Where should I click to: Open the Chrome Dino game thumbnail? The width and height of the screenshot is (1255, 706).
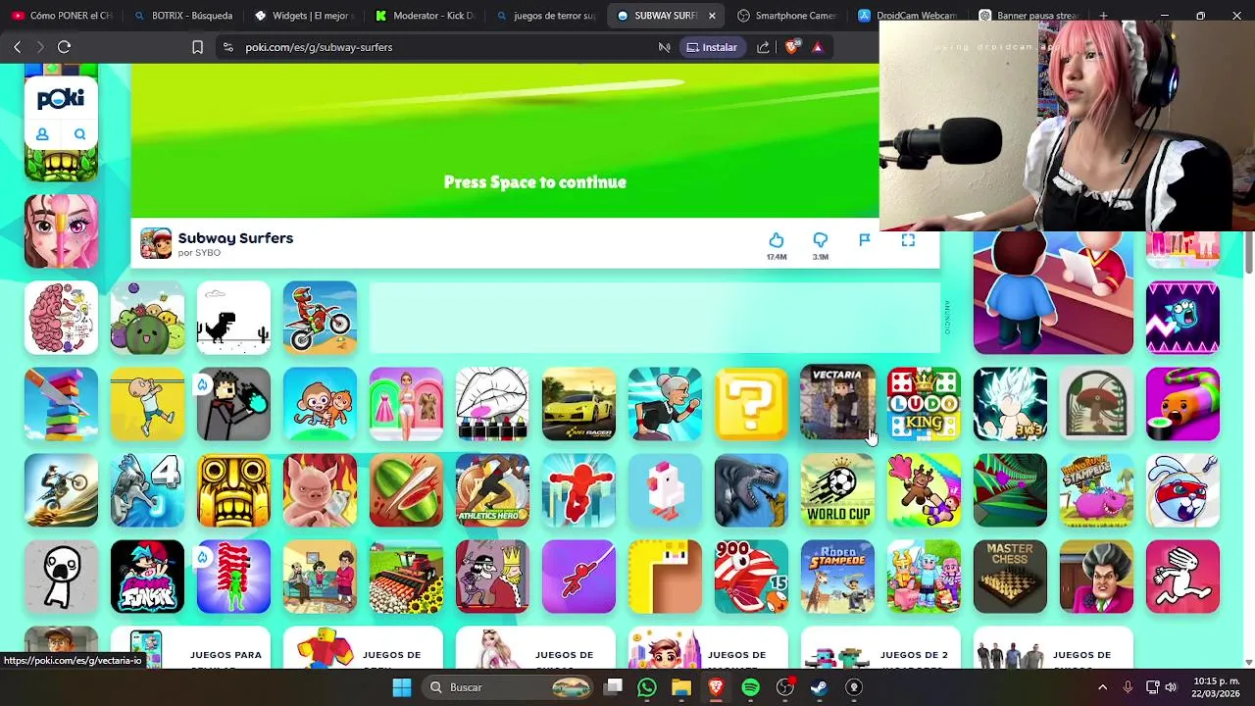[x=233, y=318]
